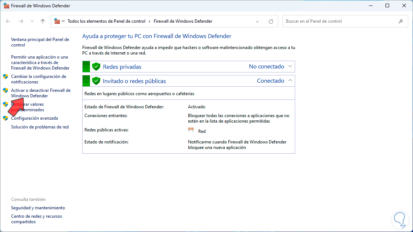
Task: Open Activar o desactivar Firewall de Windows Defender
Action: click(x=41, y=93)
